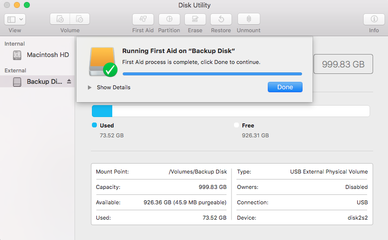Eject the Backup Disk volume
388x240 pixels.
coord(69,81)
